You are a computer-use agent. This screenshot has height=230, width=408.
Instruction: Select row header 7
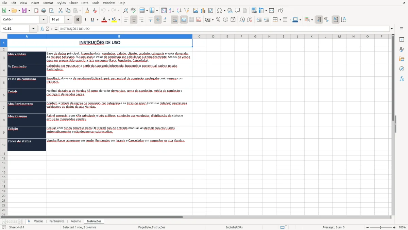(4, 107)
